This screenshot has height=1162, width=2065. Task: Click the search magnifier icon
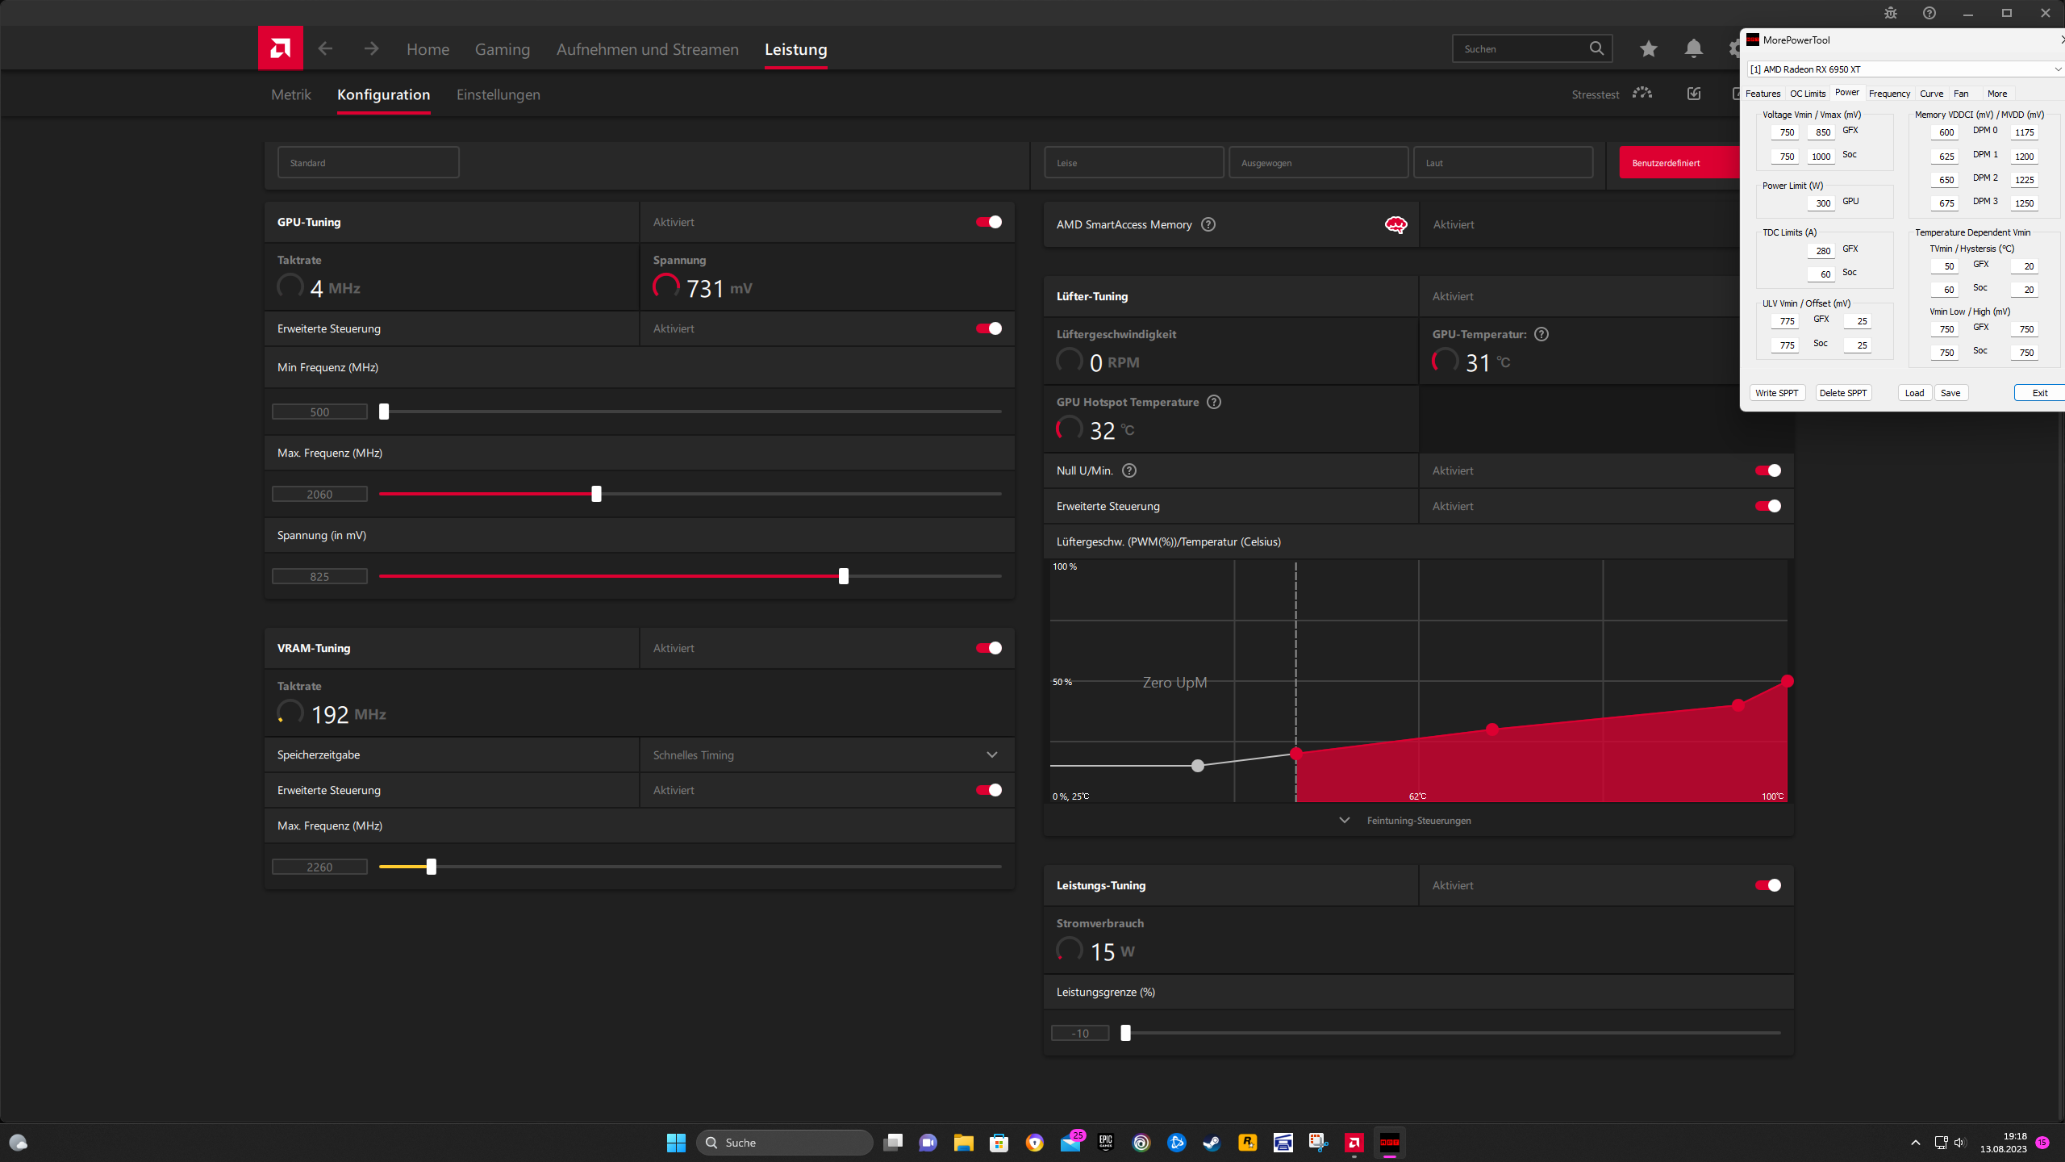click(x=1596, y=48)
